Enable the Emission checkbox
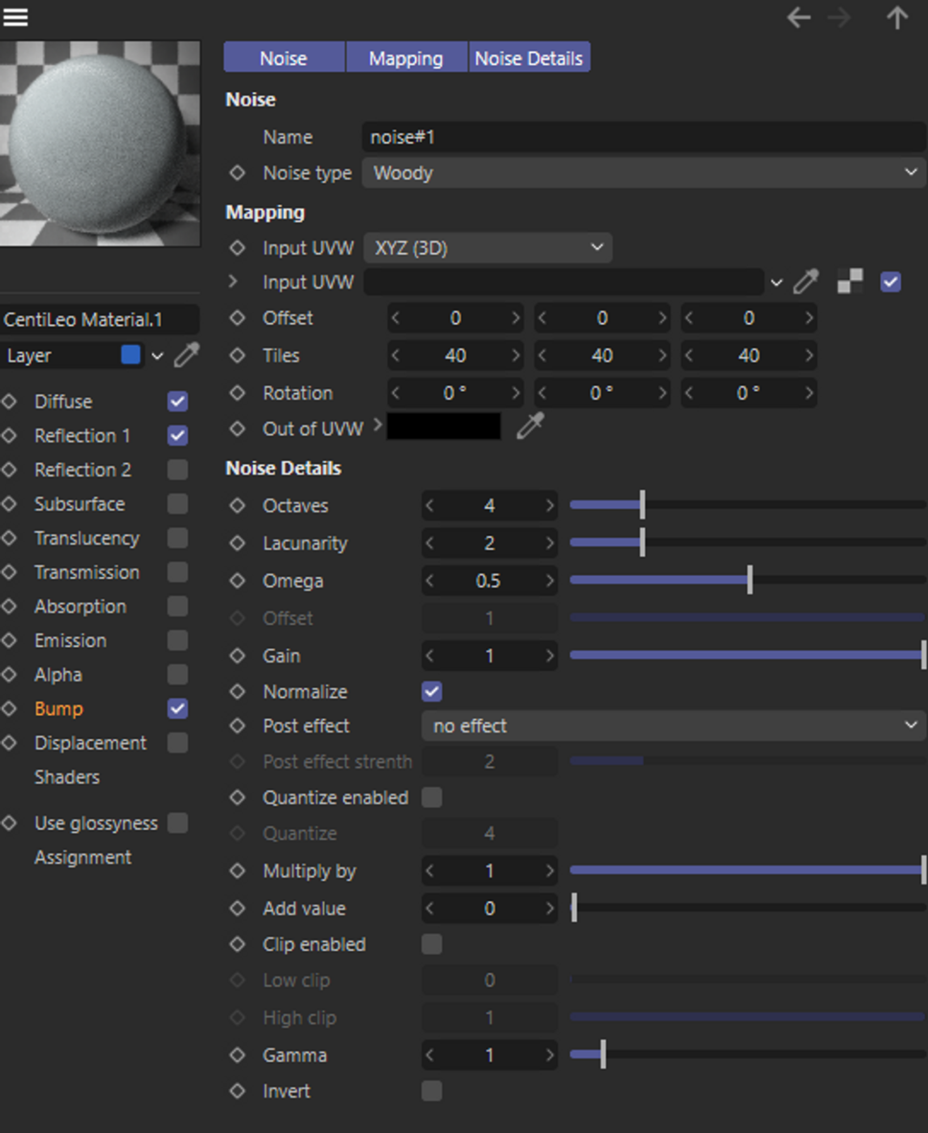Screen dimensions: 928x1133 pos(177,640)
